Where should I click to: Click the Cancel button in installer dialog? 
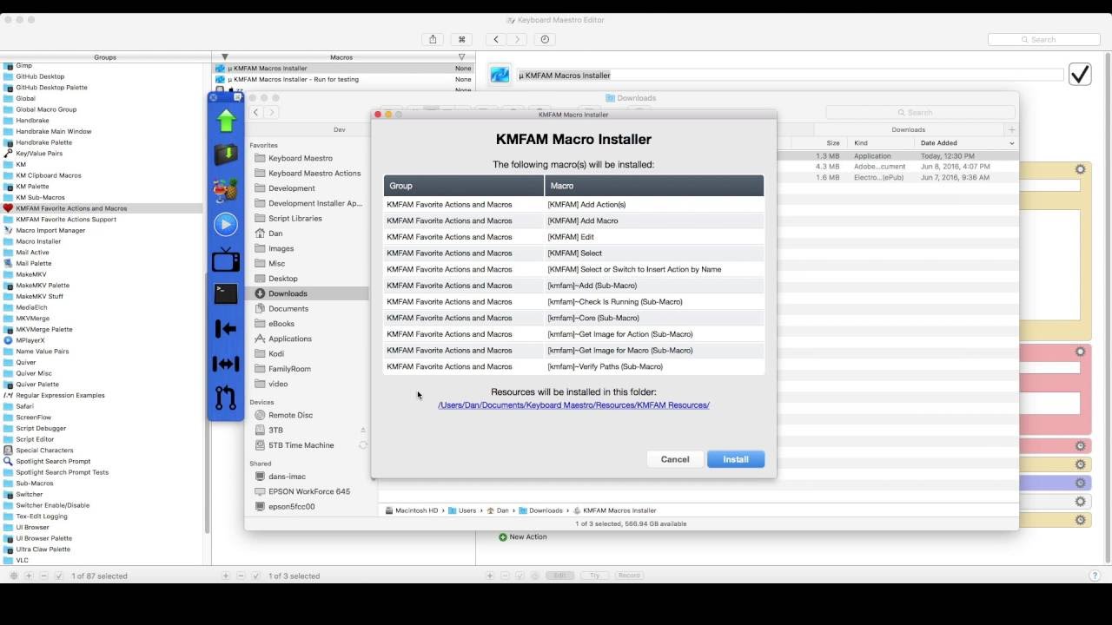coord(675,459)
